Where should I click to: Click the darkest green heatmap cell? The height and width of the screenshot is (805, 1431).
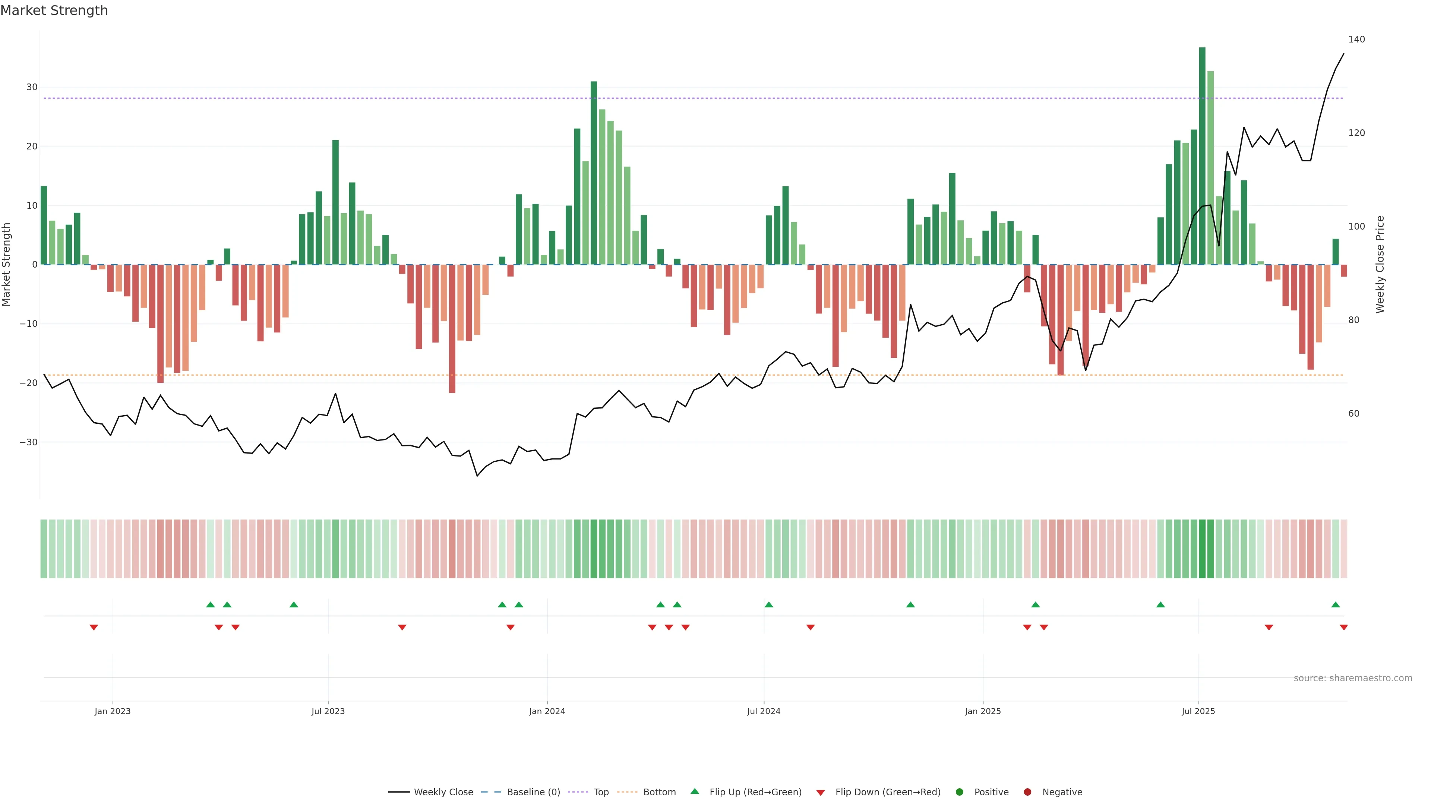click(1202, 549)
